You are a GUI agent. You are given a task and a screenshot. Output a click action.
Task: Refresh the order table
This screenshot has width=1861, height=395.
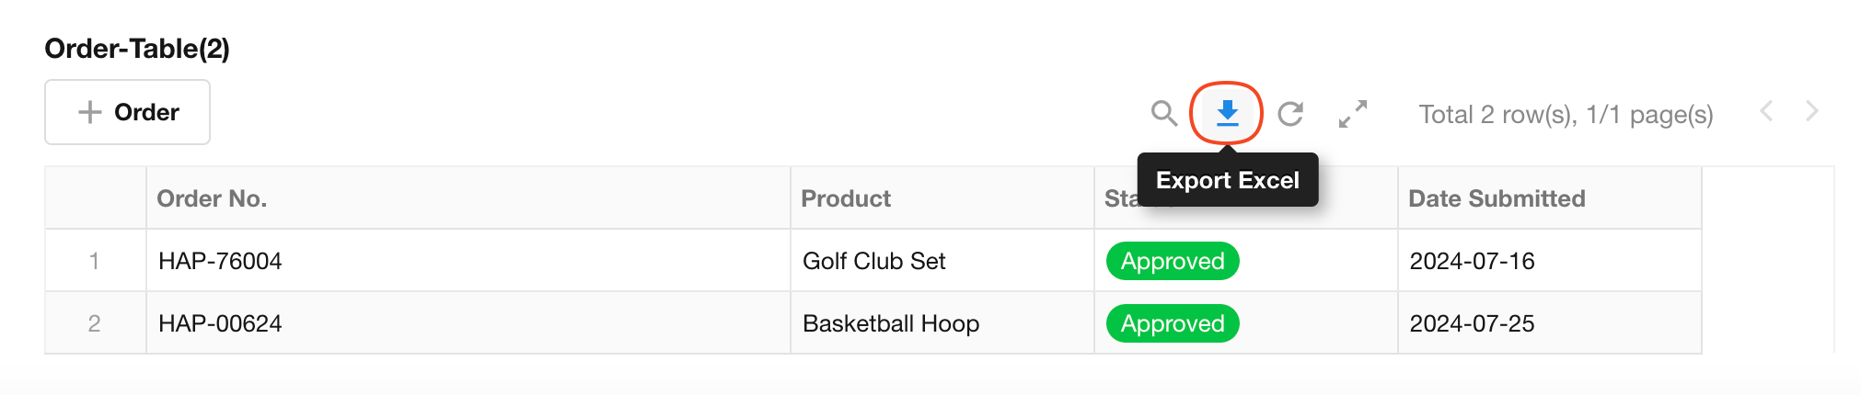[1290, 113]
